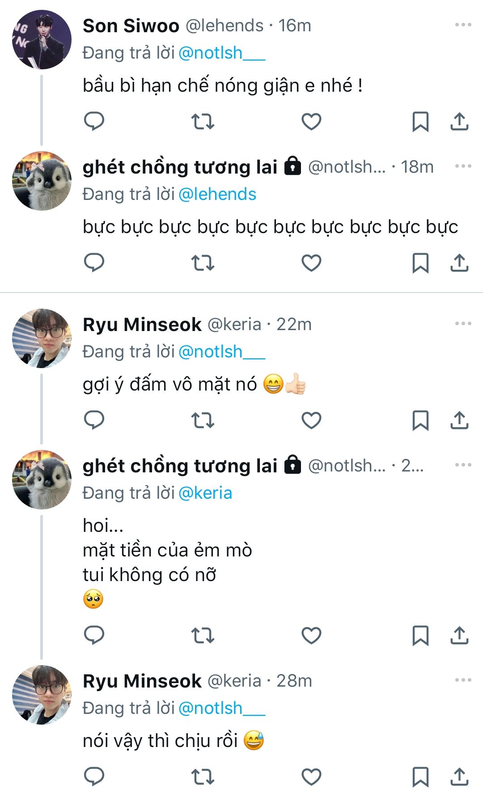
Task: Share the "gợi ý đấm vô mặt nó" tweet
Action: pos(459,420)
